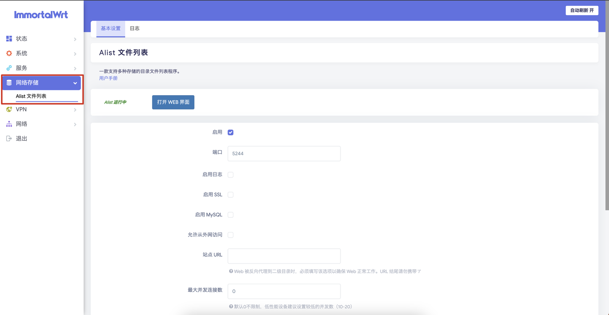Click the 服务 sidebar icon
This screenshot has height=315, width=609.
tap(9, 68)
